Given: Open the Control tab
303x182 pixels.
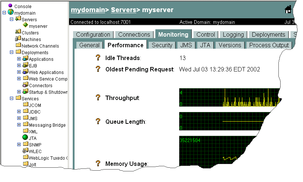Looking at the screenshot, I should click(206, 34).
